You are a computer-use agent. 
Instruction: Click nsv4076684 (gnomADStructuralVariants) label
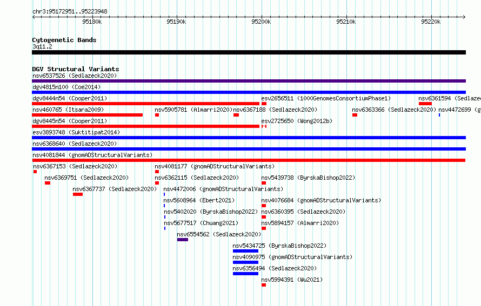321,200
